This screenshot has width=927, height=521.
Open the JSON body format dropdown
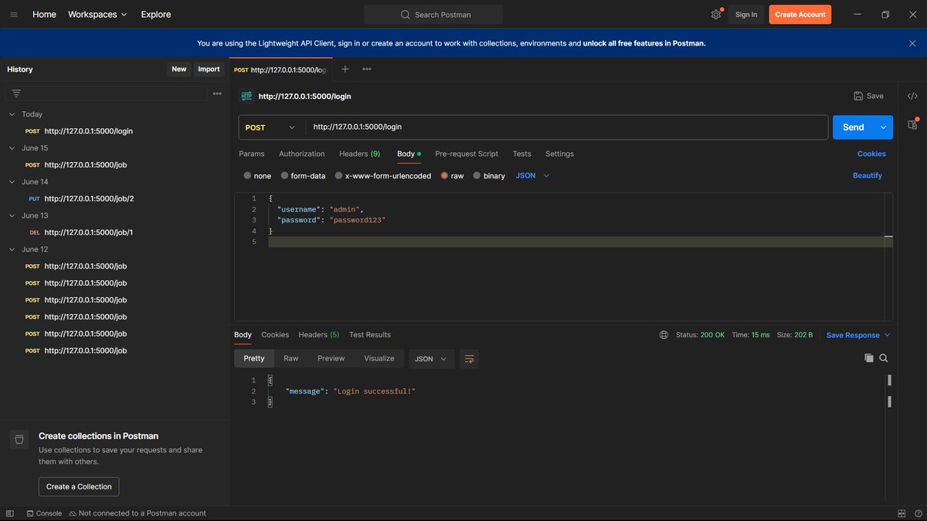(x=532, y=176)
